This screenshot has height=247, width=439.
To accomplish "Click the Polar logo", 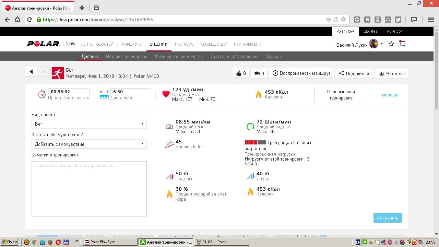I will point(44,44).
